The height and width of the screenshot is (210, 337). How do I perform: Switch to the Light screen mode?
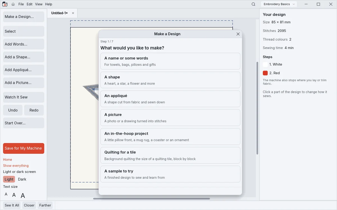[9, 179]
